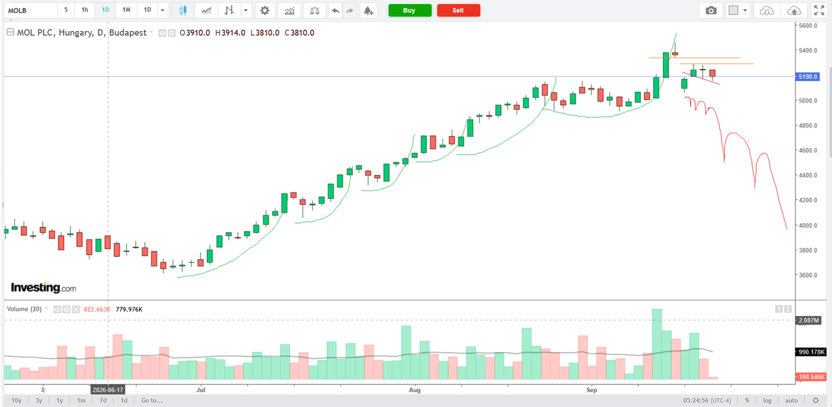Switch to the area chart style icon
832x407 pixels.
(x=206, y=10)
